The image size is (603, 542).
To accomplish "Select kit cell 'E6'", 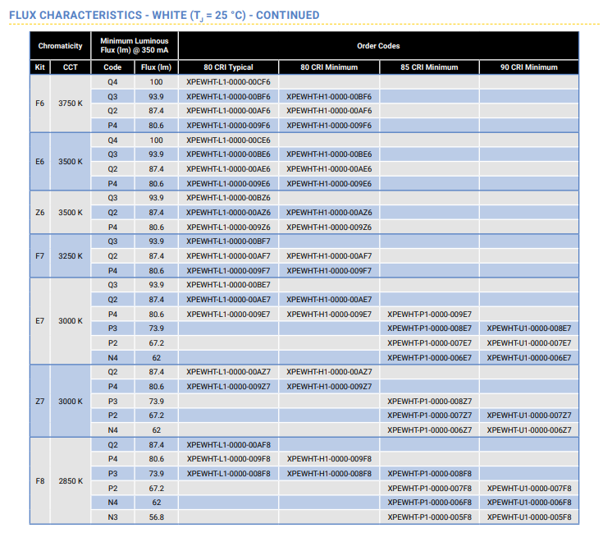I will click(40, 162).
